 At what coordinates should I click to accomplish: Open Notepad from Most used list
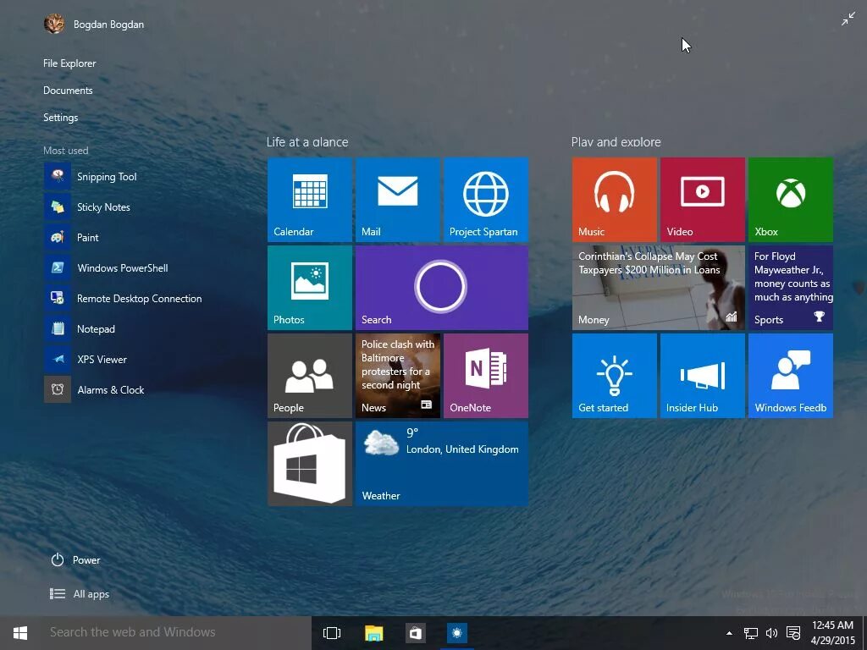tap(80, 329)
